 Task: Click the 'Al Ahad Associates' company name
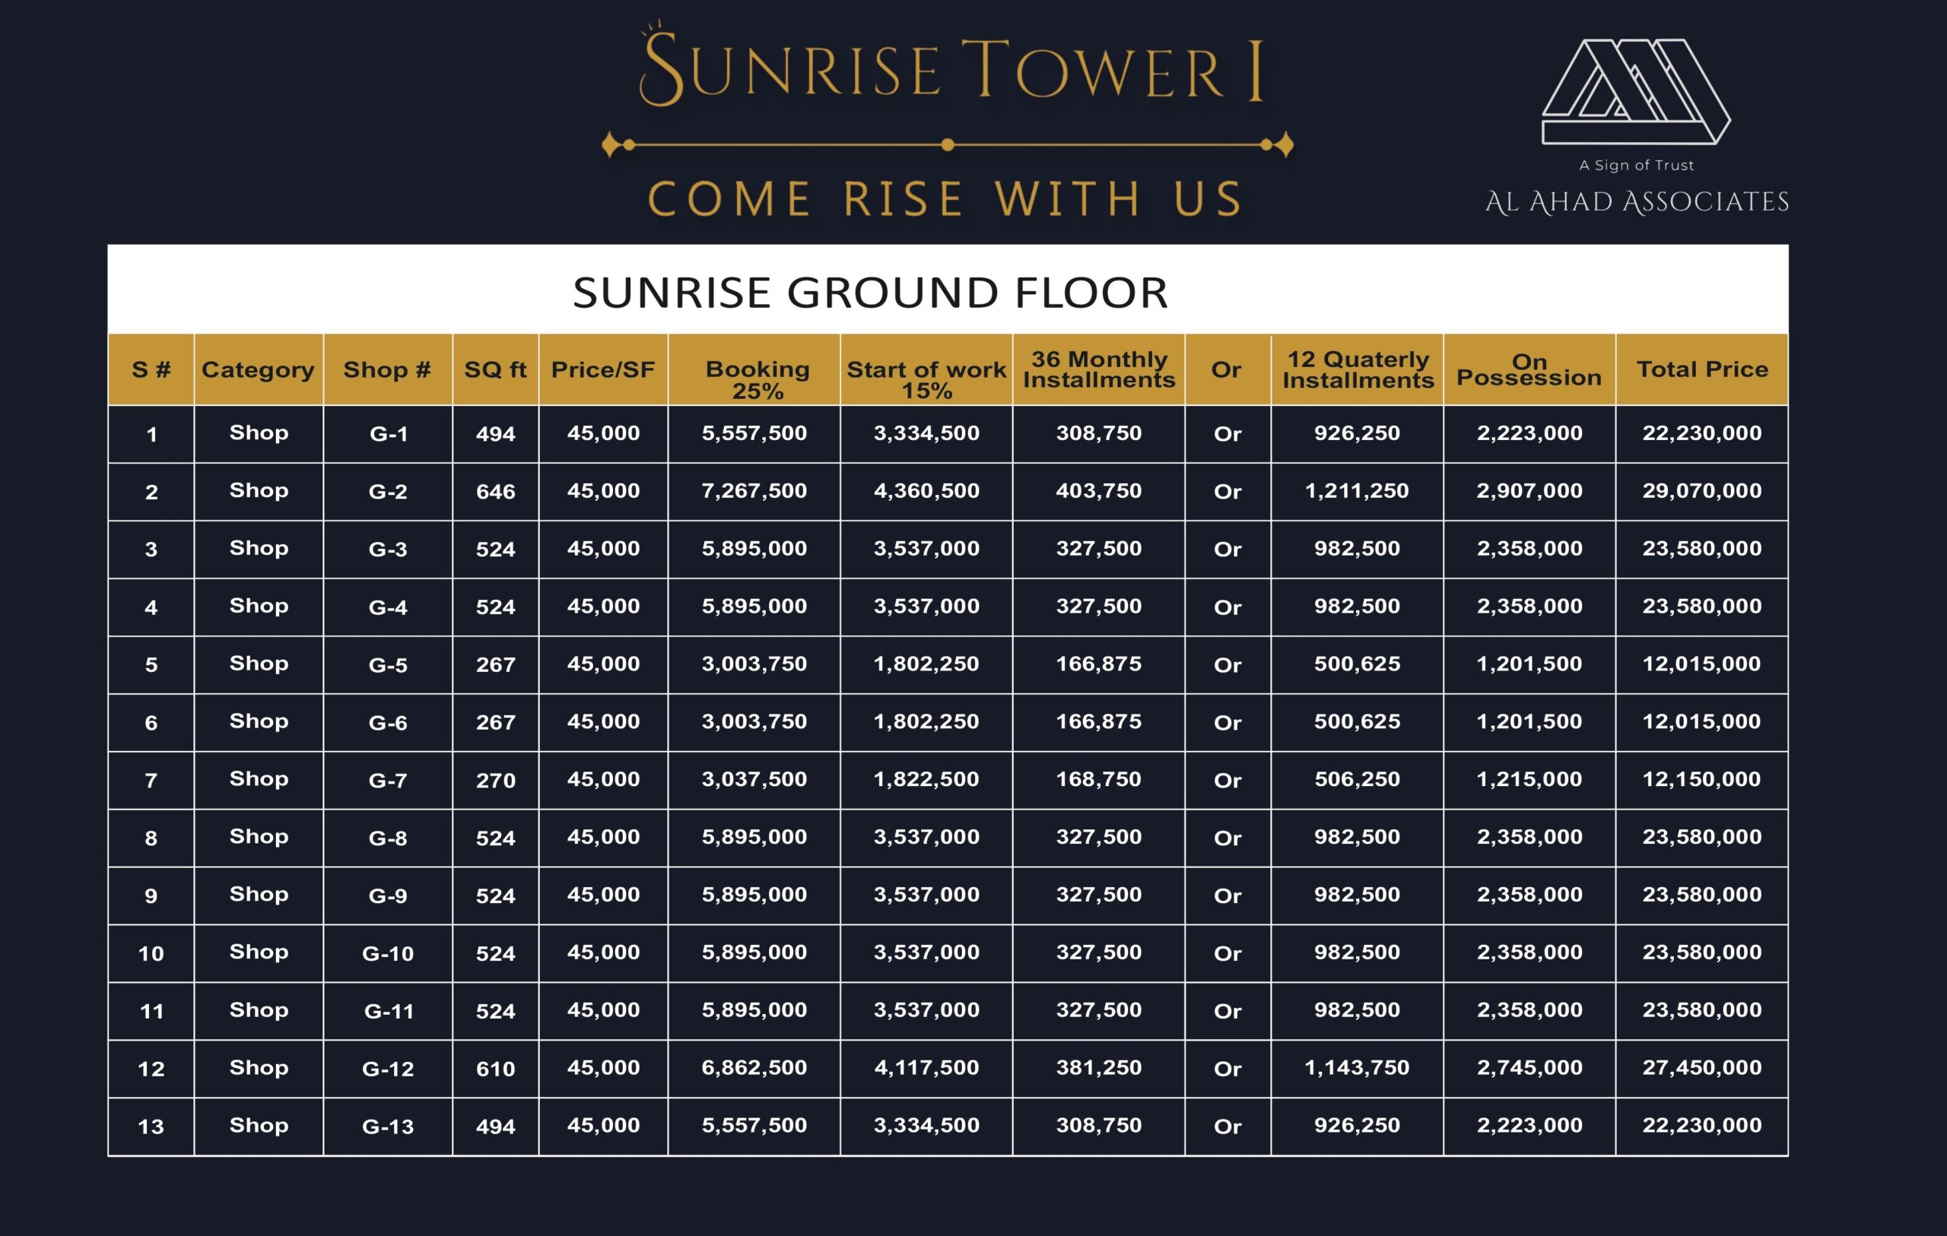(x=1637, y=202)
